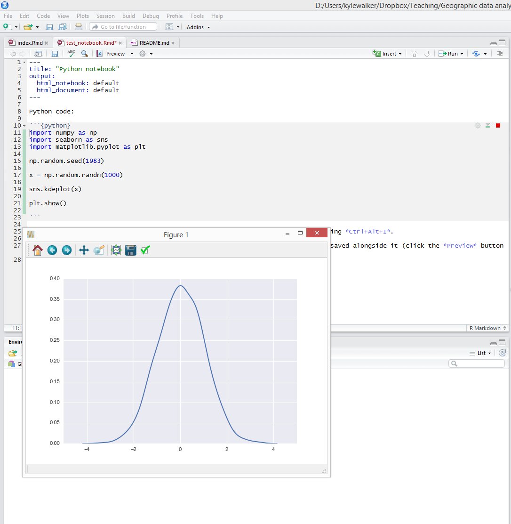Run the ABC spell check
This screenshot has width=511, height=524.
[x=71, y=53]
